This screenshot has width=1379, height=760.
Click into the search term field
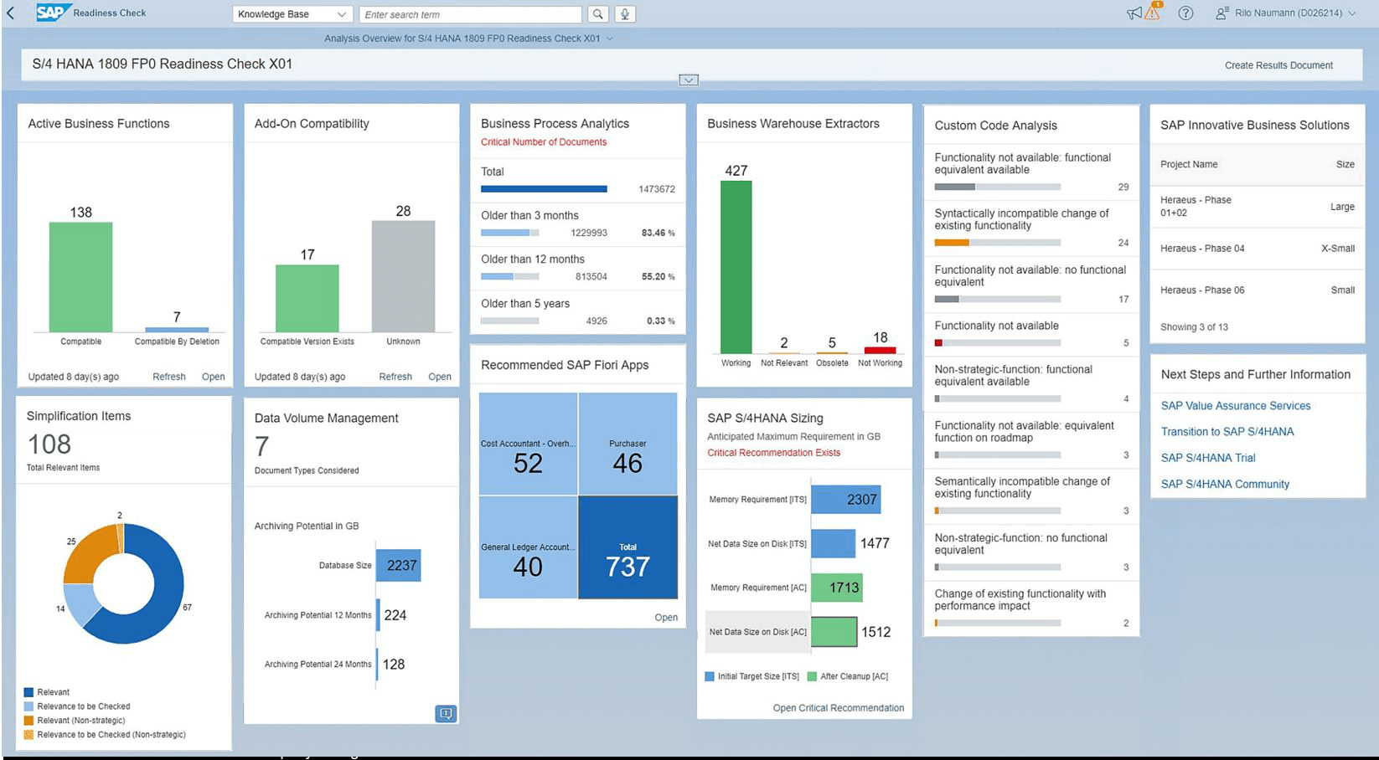[x=470, y=14]
